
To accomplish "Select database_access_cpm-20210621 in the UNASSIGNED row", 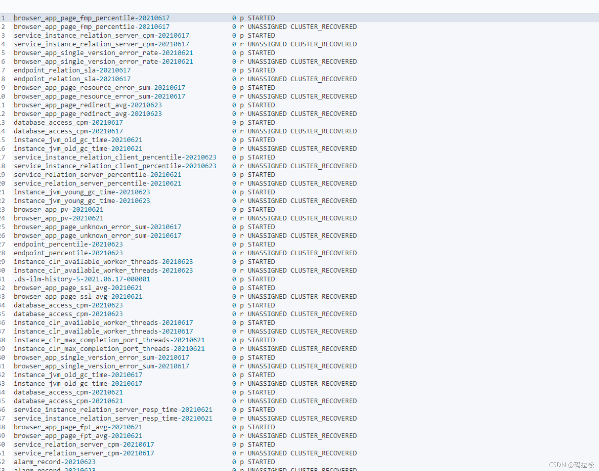I will (x=68, y=401).
